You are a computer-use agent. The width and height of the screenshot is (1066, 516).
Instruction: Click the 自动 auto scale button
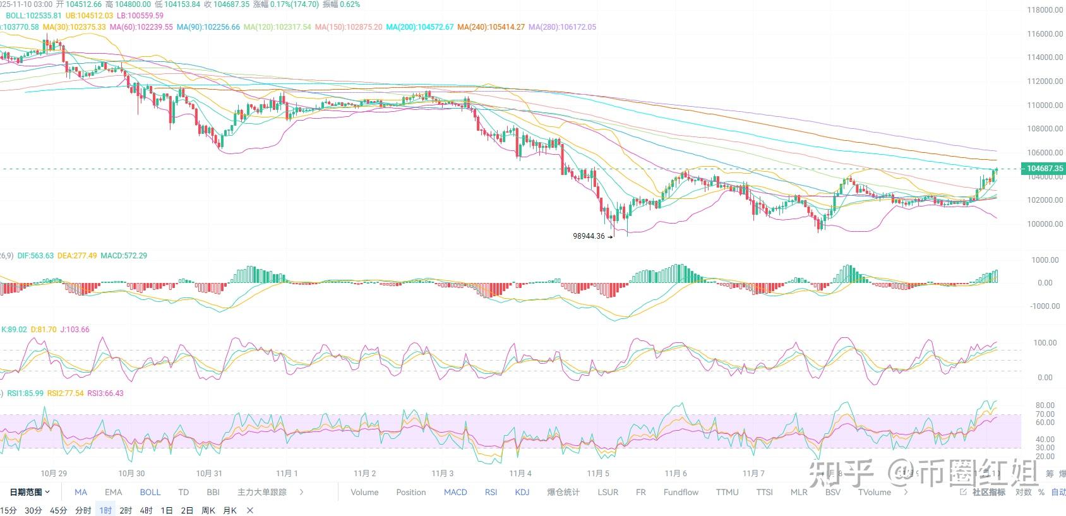coord(1058,492)
